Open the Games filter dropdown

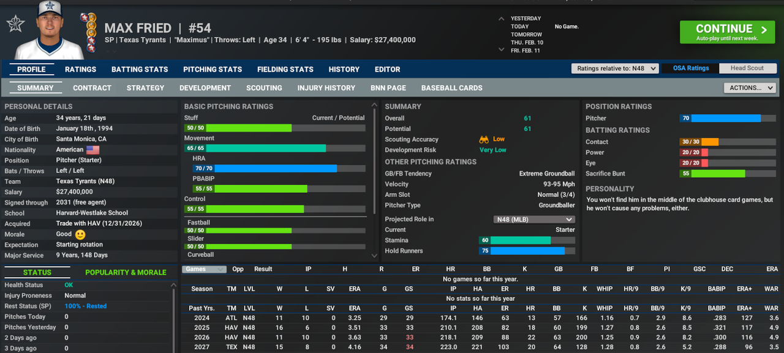204,269
